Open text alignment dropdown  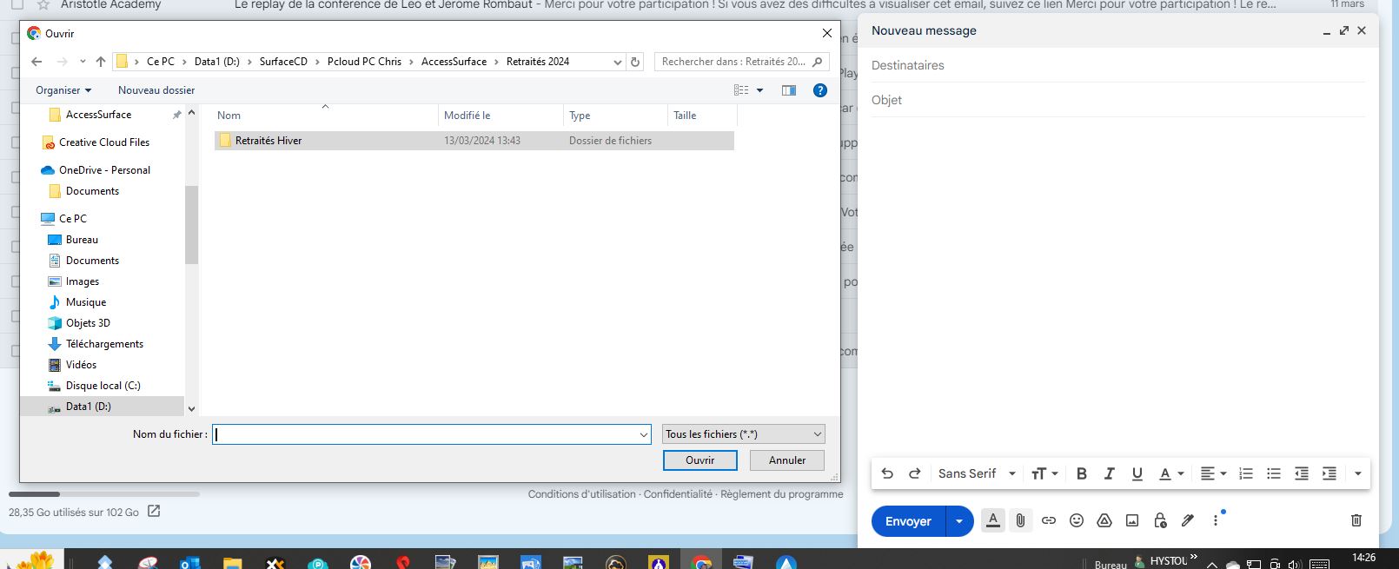(1213, 473)
